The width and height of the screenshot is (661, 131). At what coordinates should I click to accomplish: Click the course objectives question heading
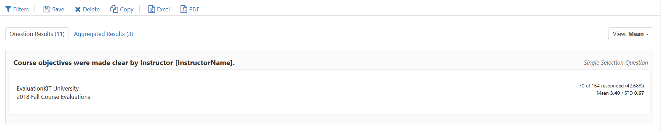click(124, 63)
